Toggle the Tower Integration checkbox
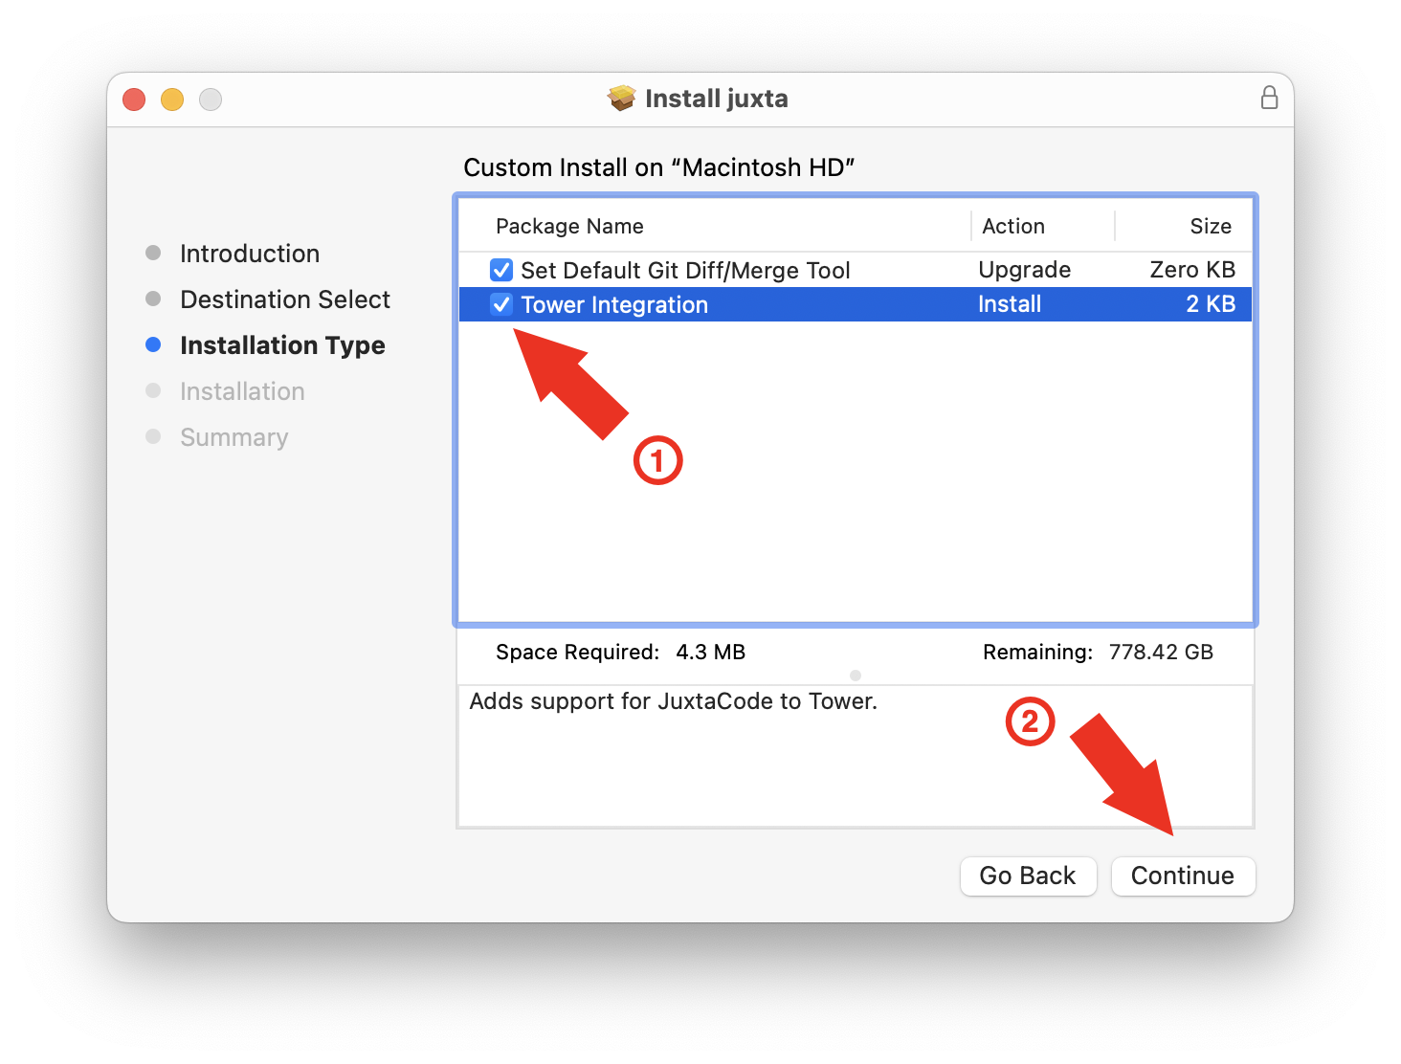Viewport: 1401px width, 1064px height. click(x=501, y=304)
